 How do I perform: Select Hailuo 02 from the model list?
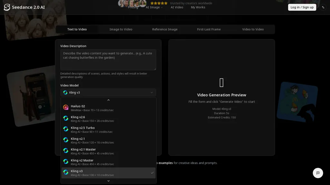[x=108, y=108]
